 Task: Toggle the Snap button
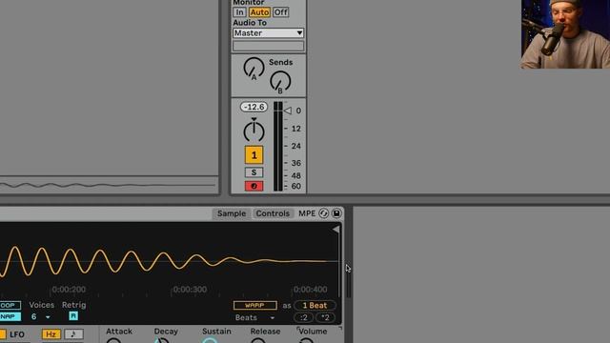click(x=10, y=316)
